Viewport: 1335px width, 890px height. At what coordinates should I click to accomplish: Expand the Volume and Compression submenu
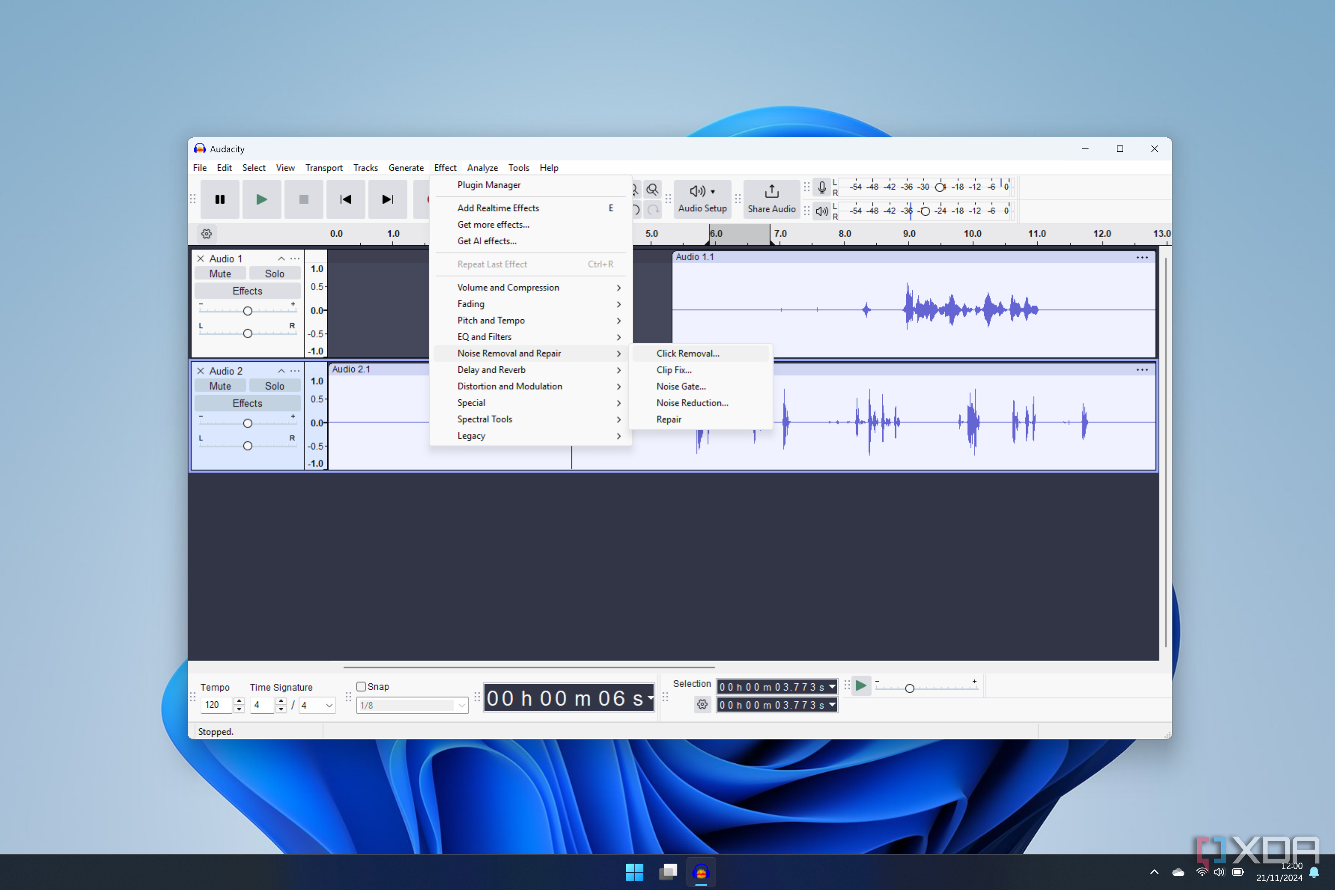click(x=531, y=288)
